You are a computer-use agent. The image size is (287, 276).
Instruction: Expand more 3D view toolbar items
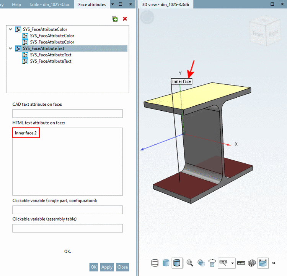click(x=274, y=263)
